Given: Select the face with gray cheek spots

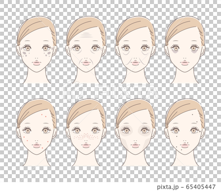Looking at the screenshot, I should click(x=37, y=50).
